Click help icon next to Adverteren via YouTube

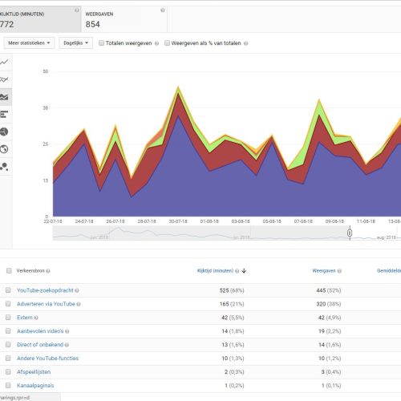click(x=79, y=304)
